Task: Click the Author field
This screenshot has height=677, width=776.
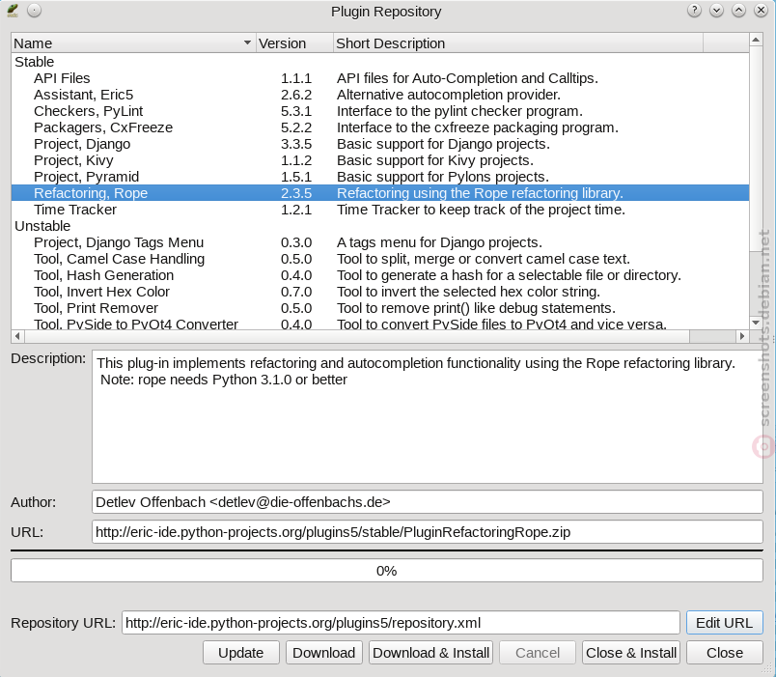Action: pyautogui.click(x=428, y=502)
